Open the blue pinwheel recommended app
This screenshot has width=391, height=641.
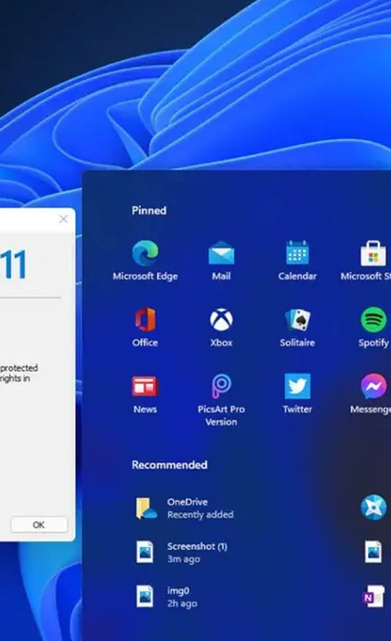373,508
